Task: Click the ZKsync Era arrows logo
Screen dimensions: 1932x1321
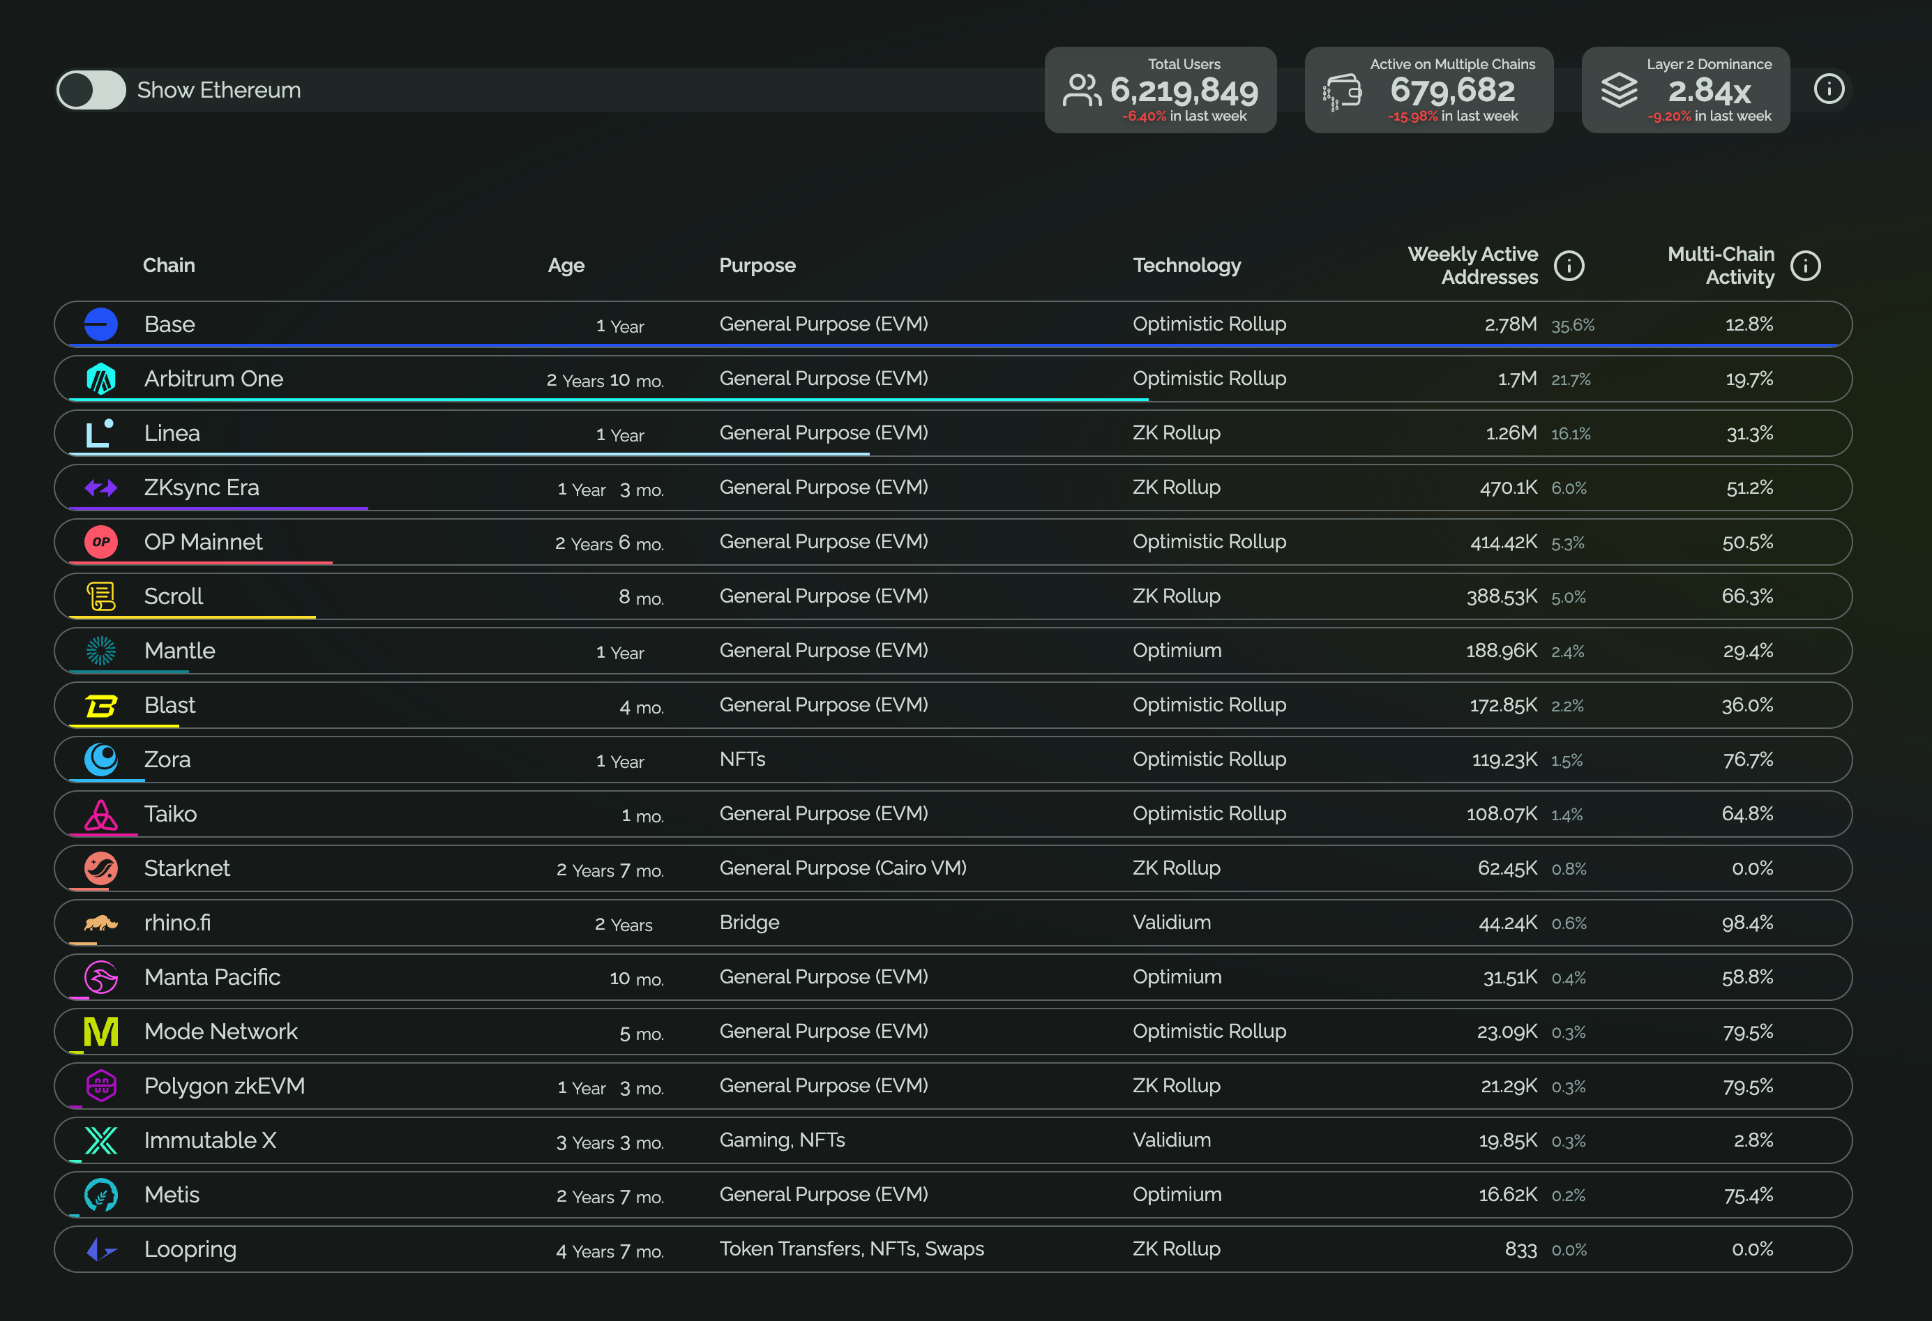Action: tap(101, 488)
